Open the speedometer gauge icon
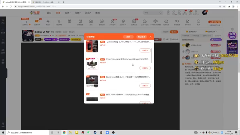The height and width of the screenshot is (135, 240). coord(166,21)
